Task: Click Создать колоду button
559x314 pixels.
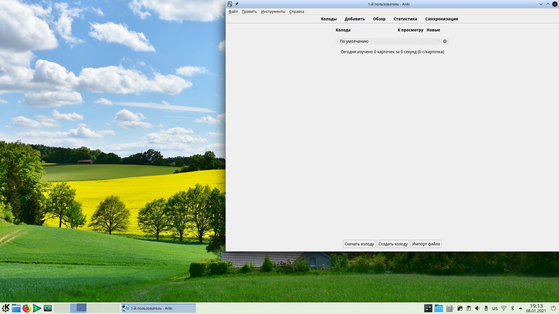Action: (393, 244)
